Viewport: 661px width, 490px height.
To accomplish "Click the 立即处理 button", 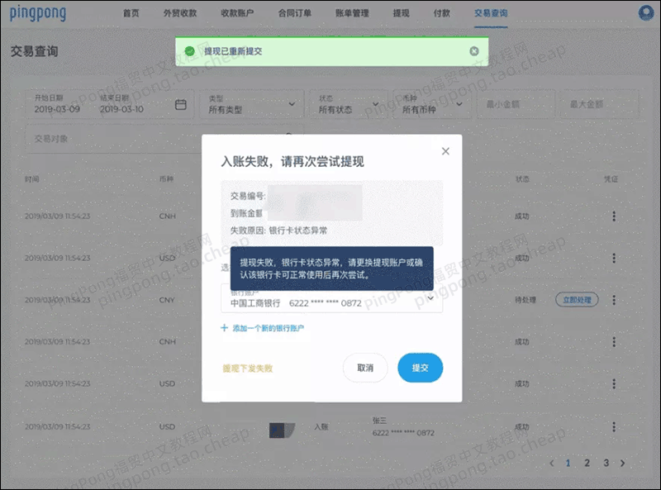I will [x=577, y=300].
